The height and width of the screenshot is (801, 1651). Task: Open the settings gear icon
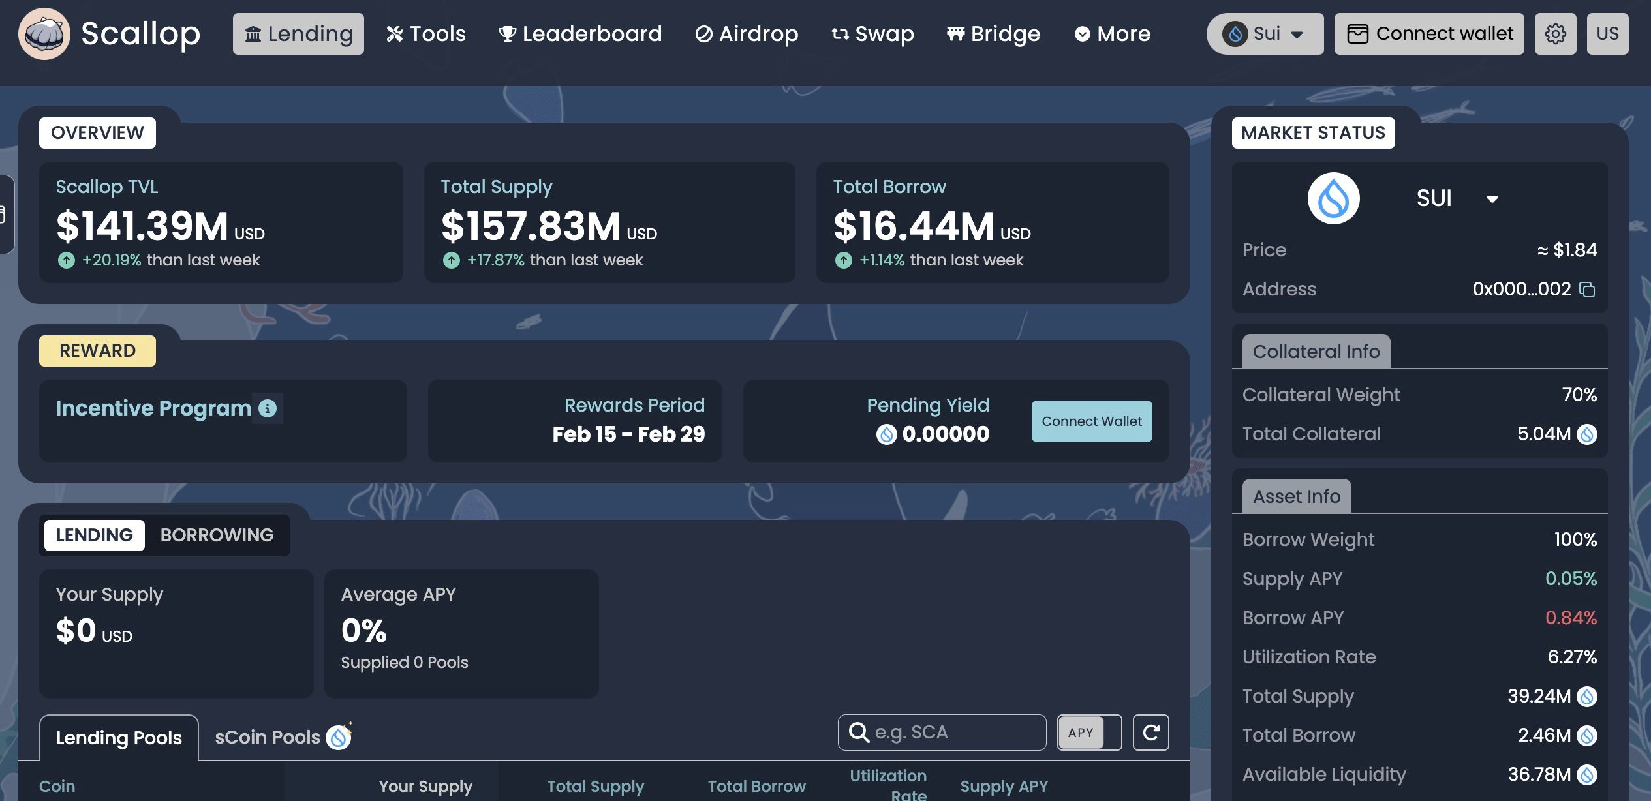1555,34
